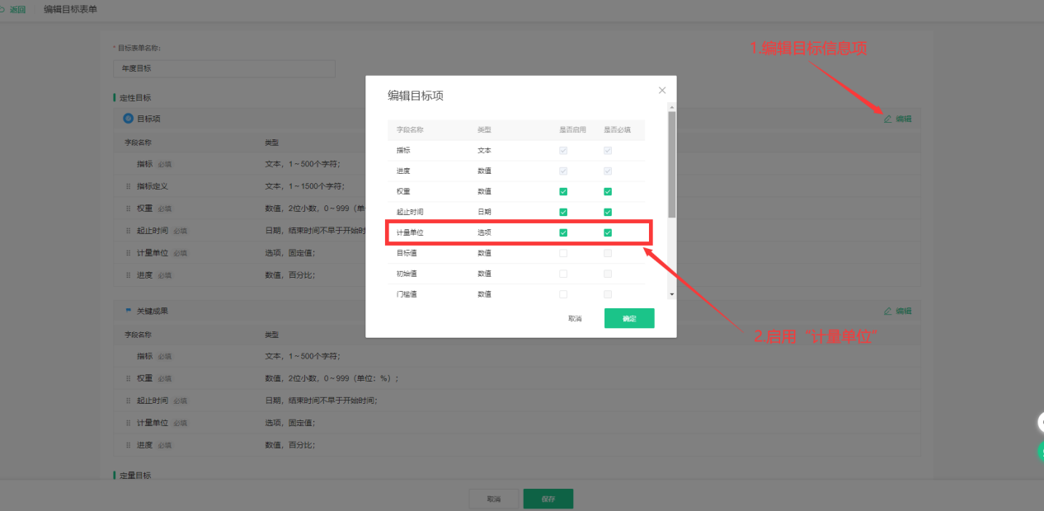Screen dimensions: 1044x511
Task: Click 编辑目标项 dialog title
Action: point(416,96)
